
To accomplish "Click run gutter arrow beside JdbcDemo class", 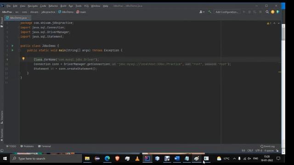I will pyautogui.click(x=12, y=46).
